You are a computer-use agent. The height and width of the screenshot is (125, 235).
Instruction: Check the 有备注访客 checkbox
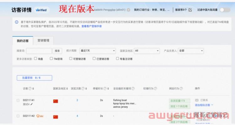pyautogui.click(x=118, y=58)
